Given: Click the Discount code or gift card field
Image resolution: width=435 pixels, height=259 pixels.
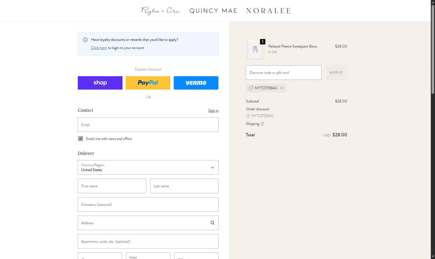Looking at the screenshot, I should (x=284, y=73).
